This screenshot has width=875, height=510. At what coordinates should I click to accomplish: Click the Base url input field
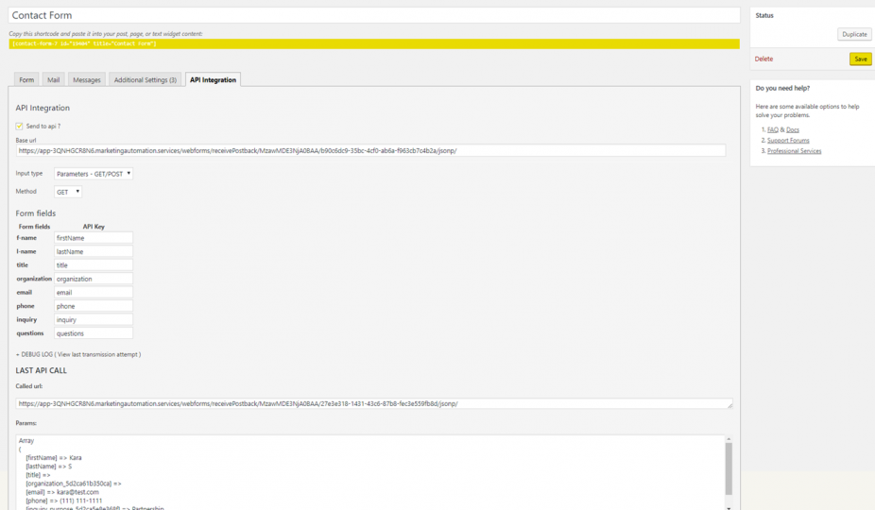[x=370, y=150]
